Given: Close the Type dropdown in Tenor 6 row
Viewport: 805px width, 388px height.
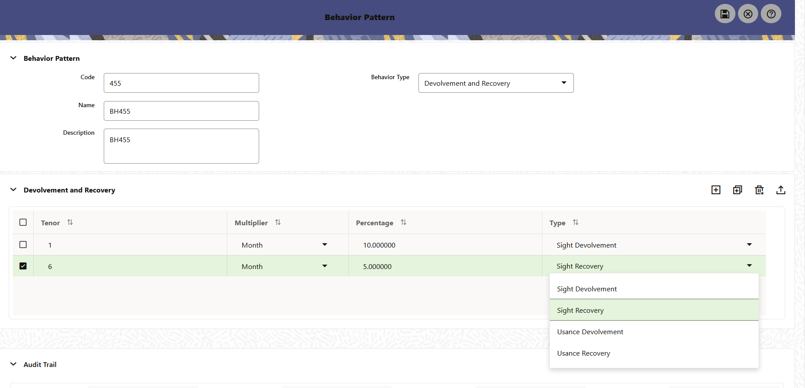Looking at the screenshot, I should 749,266.
